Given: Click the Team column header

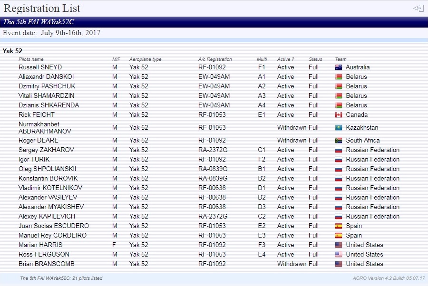Looking at the screenshot, I should click(x=340, y=59).
